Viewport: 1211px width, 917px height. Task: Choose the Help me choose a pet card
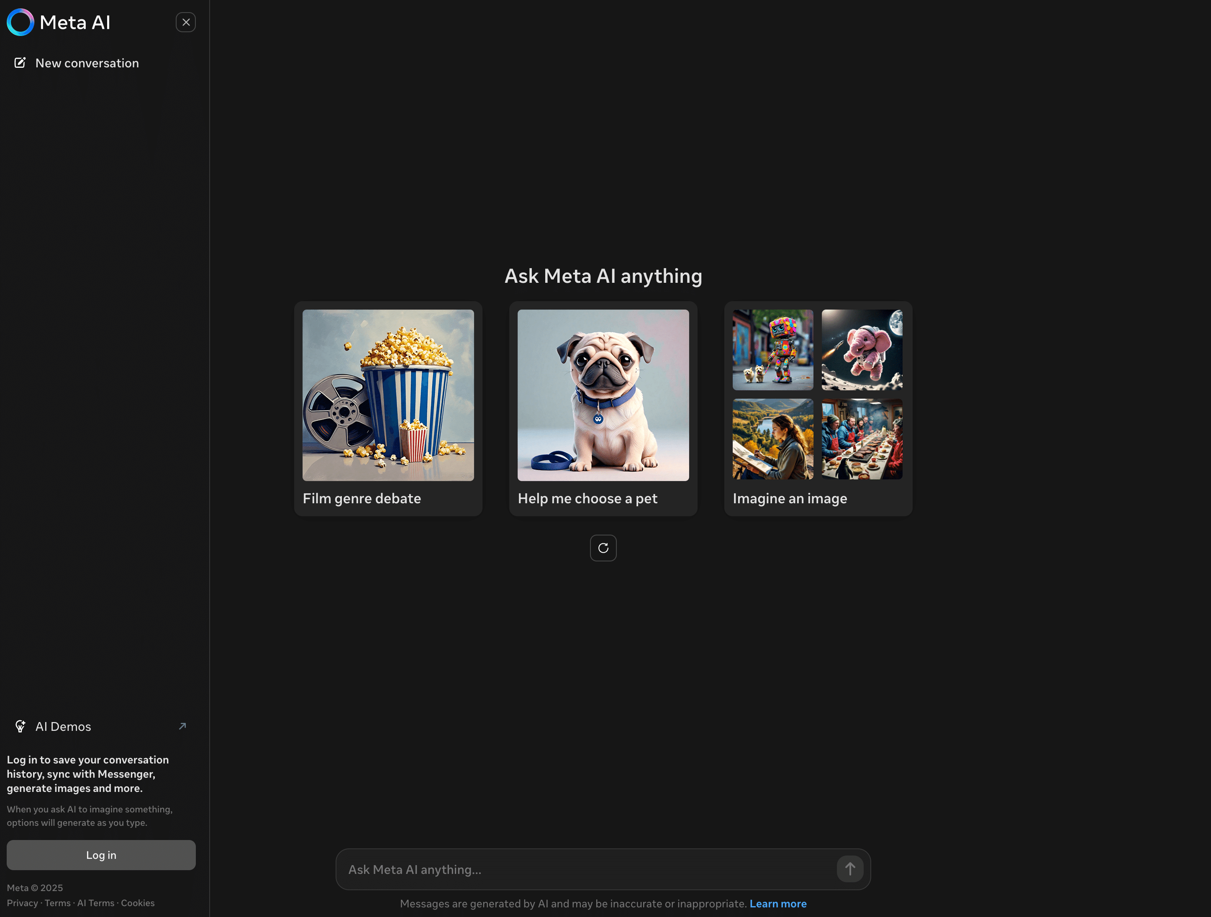click(x=603, y=408)
